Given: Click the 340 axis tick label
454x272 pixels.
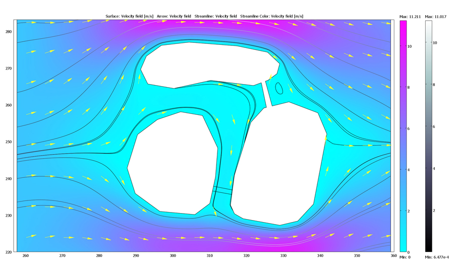Looking at the screenshot, I should click(320, 255).
